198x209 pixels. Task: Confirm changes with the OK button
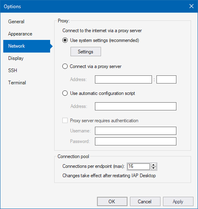click(112, 202)
